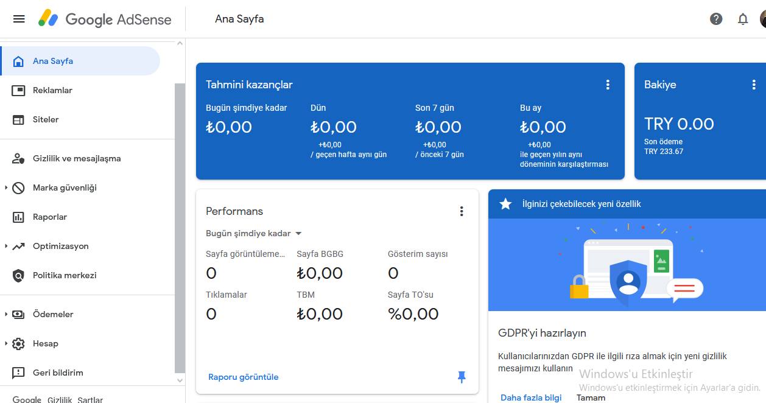Expand the Marka güvenliği section arrow

[6, 187]
